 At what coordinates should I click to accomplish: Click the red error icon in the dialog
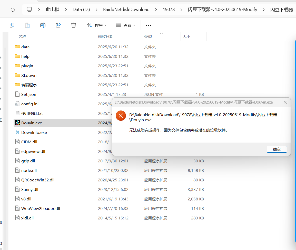pyautogui.click(x=121, y=115)
